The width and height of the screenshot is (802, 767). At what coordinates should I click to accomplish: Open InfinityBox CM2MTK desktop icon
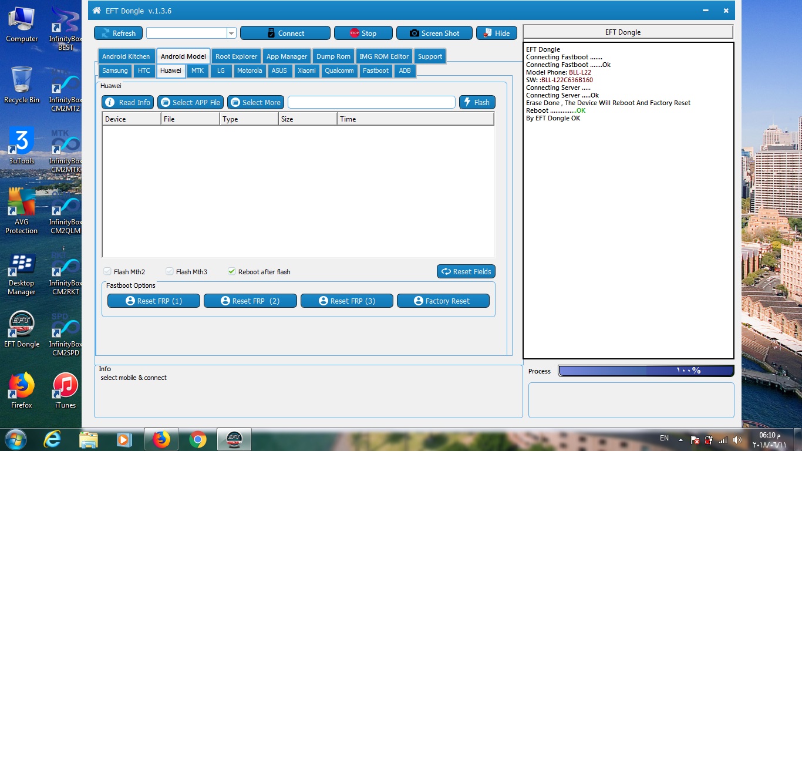click(65, 150)
